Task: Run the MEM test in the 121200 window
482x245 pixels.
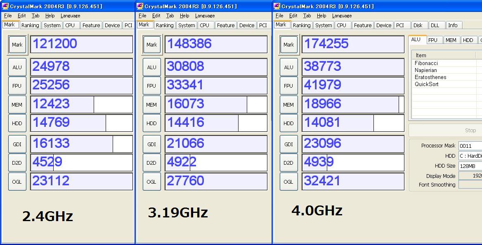Action: click(17, 105)
